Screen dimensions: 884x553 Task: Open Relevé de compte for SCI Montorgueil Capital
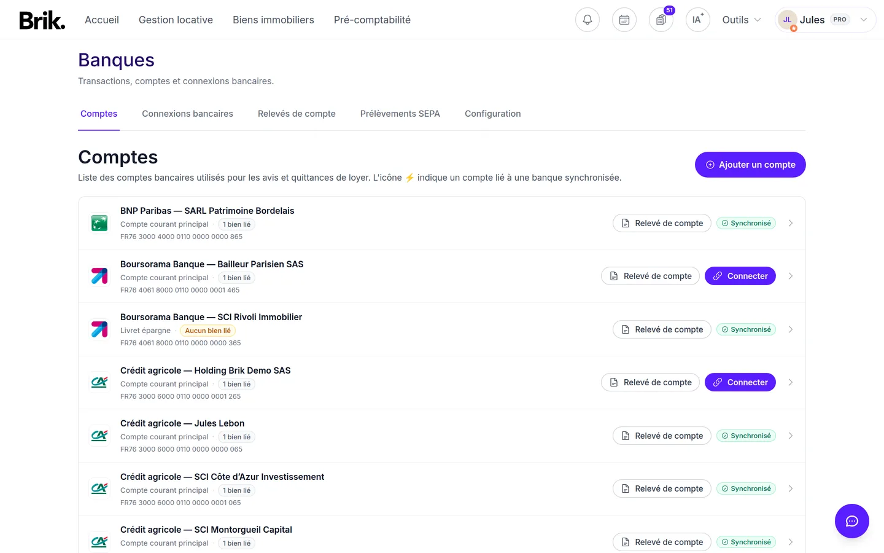(662, 542)
